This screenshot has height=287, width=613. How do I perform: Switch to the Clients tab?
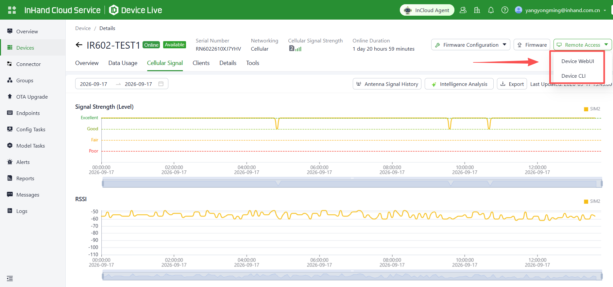click(201, 63)
